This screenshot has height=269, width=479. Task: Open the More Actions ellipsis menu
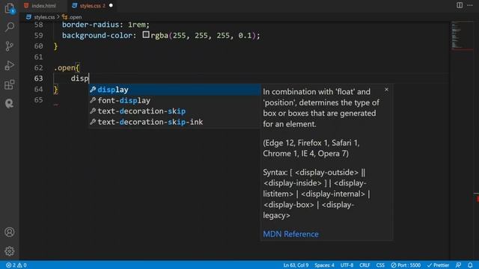click(470, 5)
